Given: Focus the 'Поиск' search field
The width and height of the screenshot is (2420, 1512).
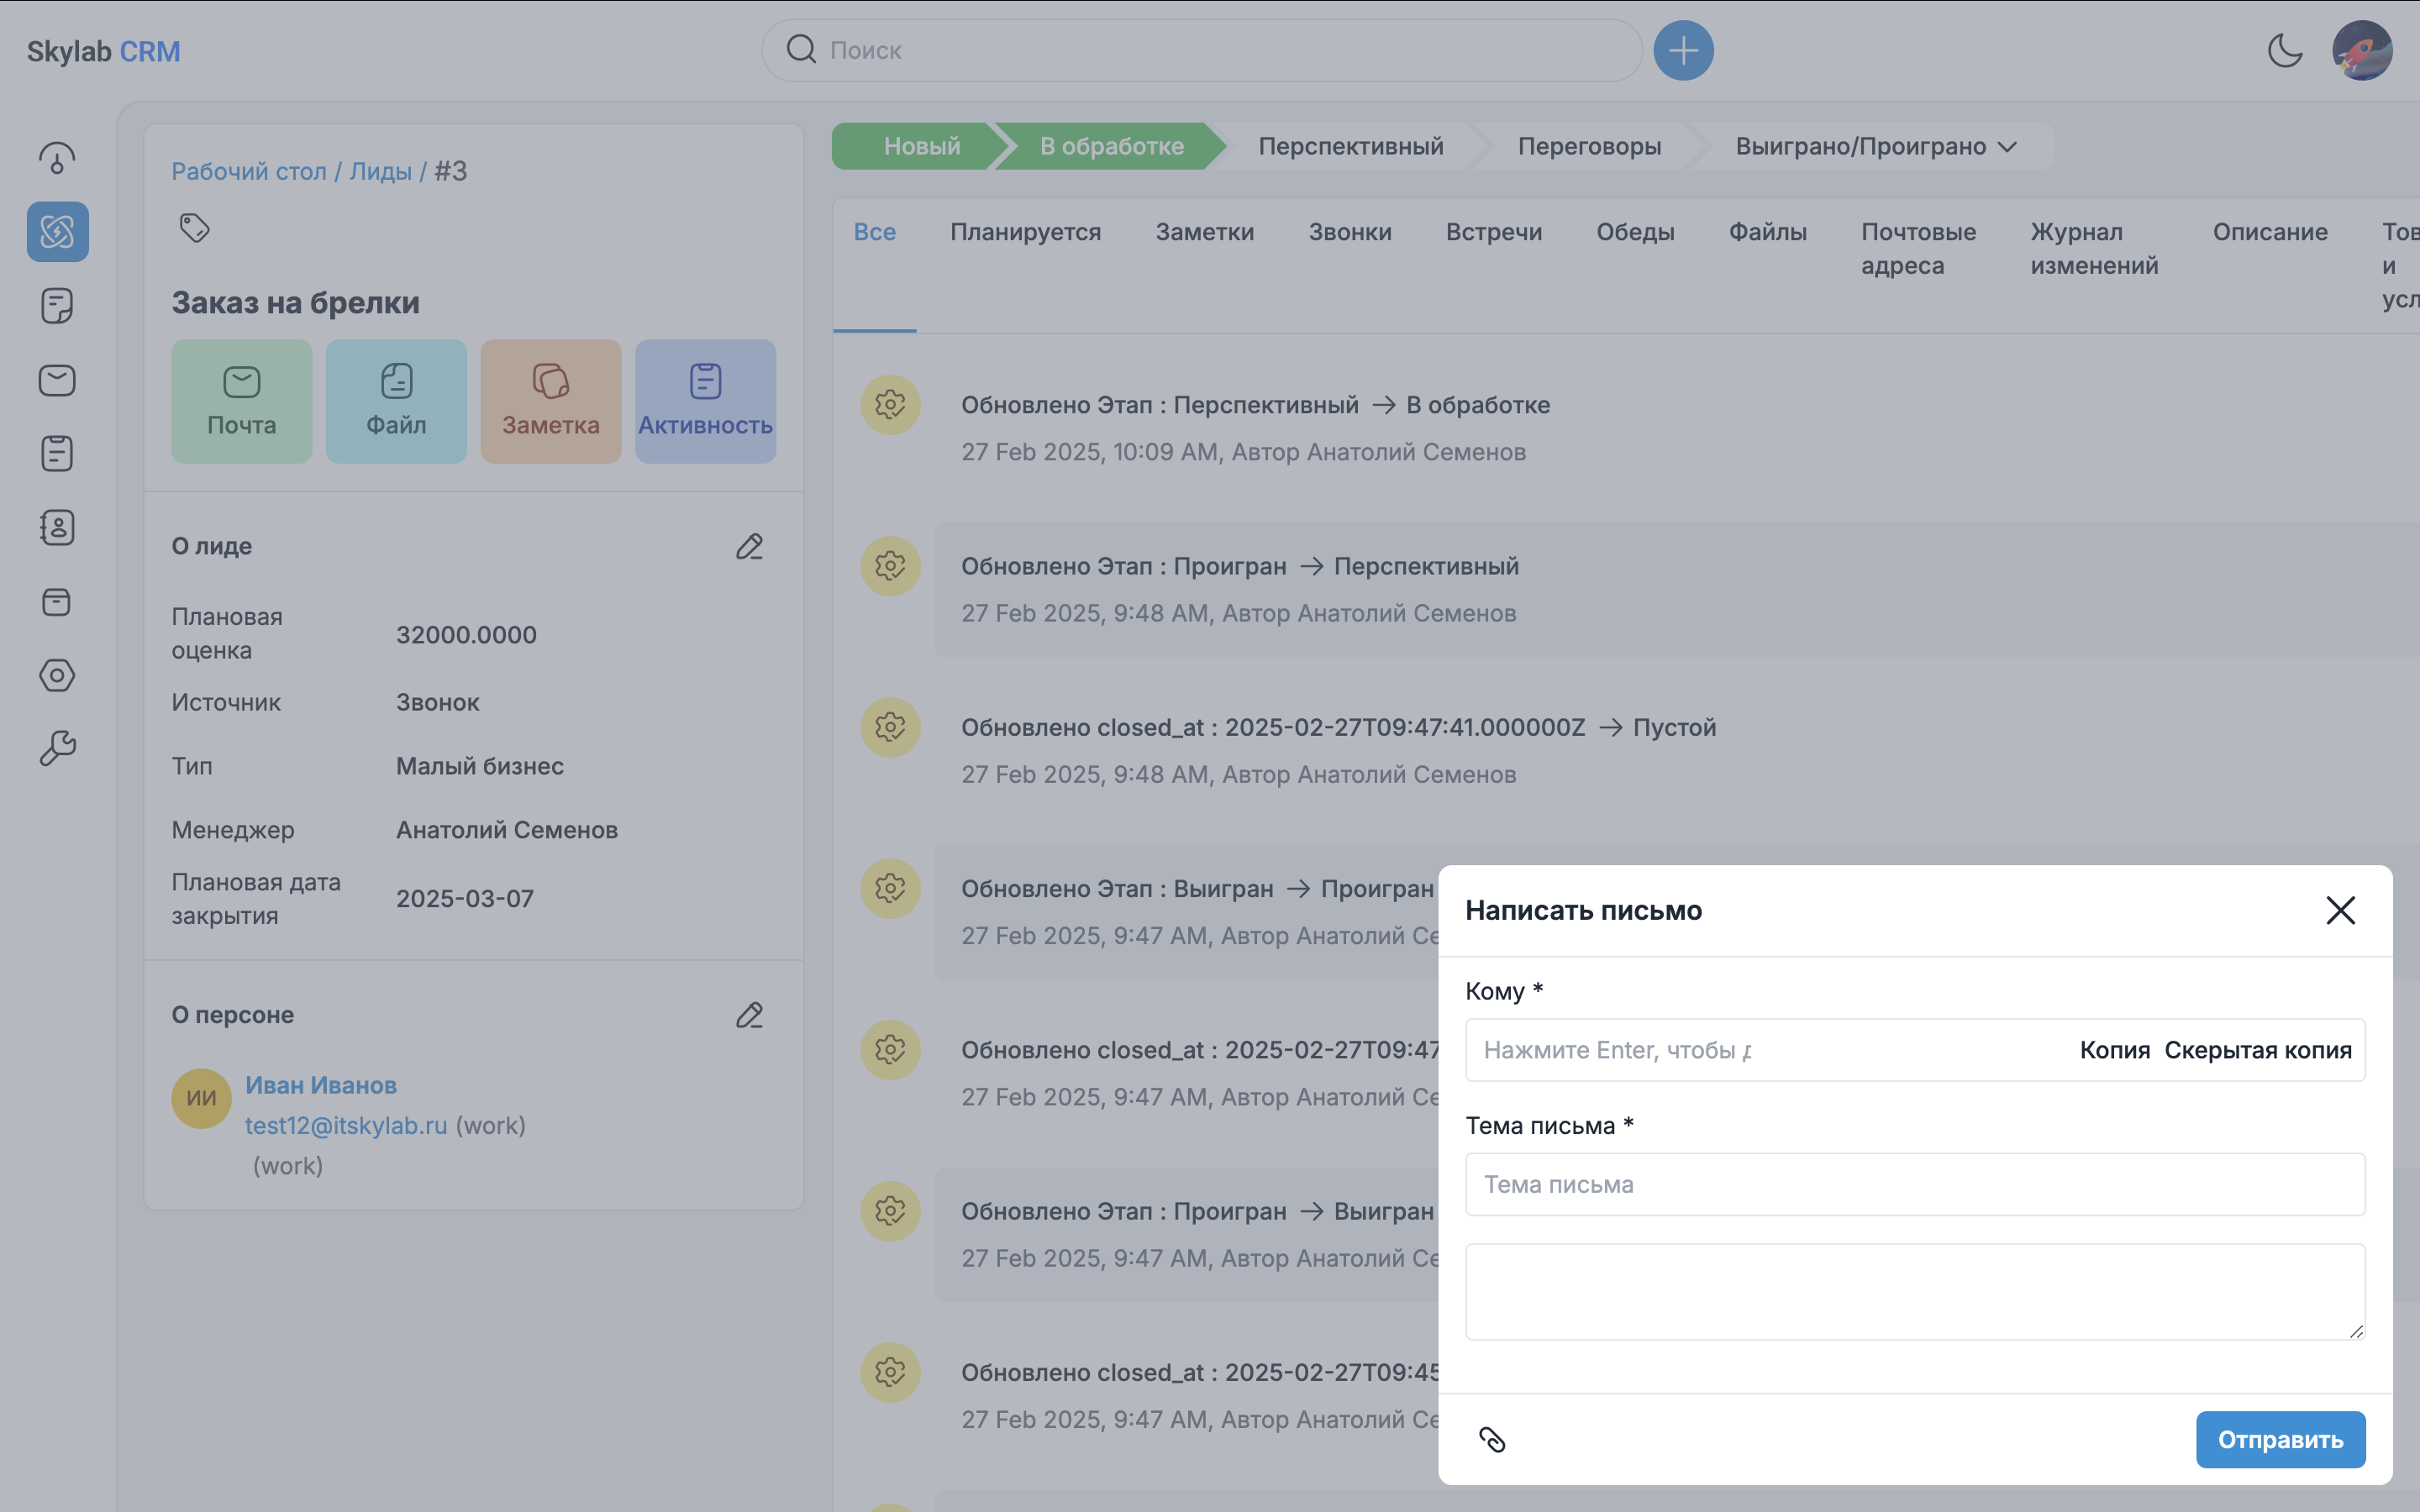Looking at the screenshot, I should tap(1201, 50).
